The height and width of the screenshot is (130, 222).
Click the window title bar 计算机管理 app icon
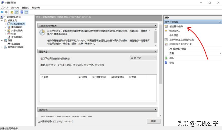tap(2, 3)
